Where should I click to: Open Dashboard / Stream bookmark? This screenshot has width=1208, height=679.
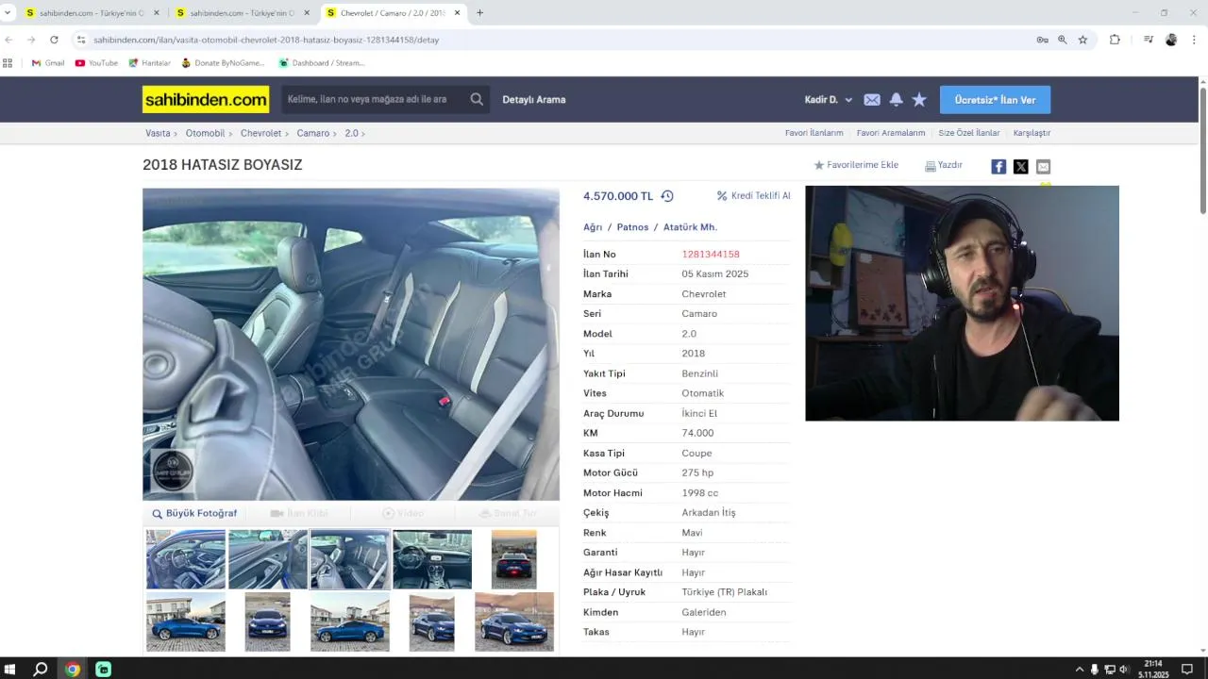tap(322, 63)
